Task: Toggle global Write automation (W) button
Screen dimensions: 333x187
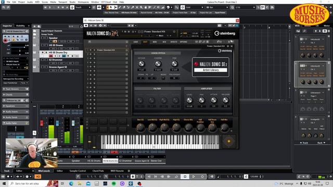Action: pos(63,7)
